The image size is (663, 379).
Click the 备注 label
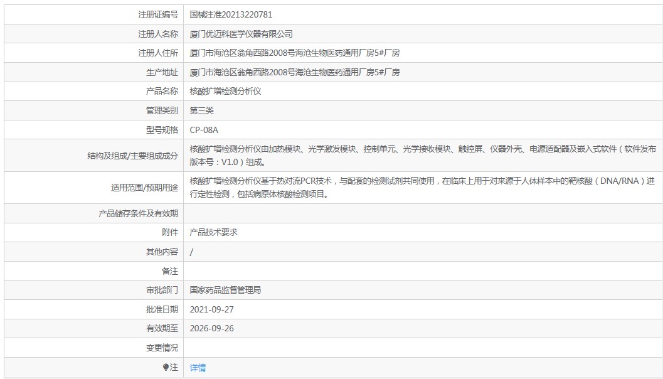tap(170, 271)
